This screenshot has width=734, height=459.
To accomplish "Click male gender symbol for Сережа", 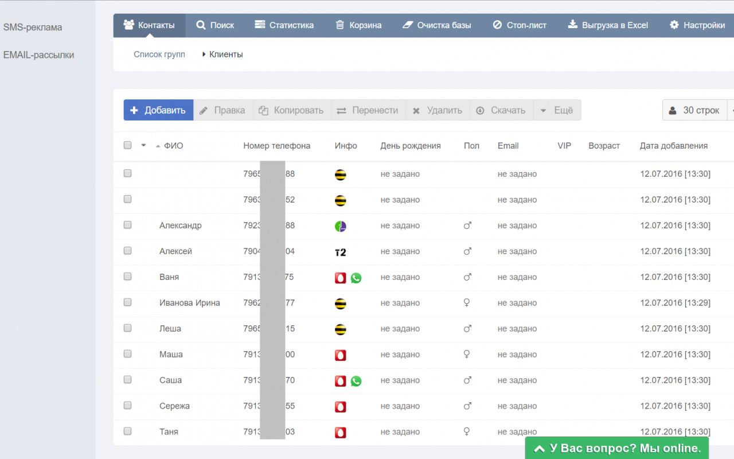I will click(x=467, y=406).
